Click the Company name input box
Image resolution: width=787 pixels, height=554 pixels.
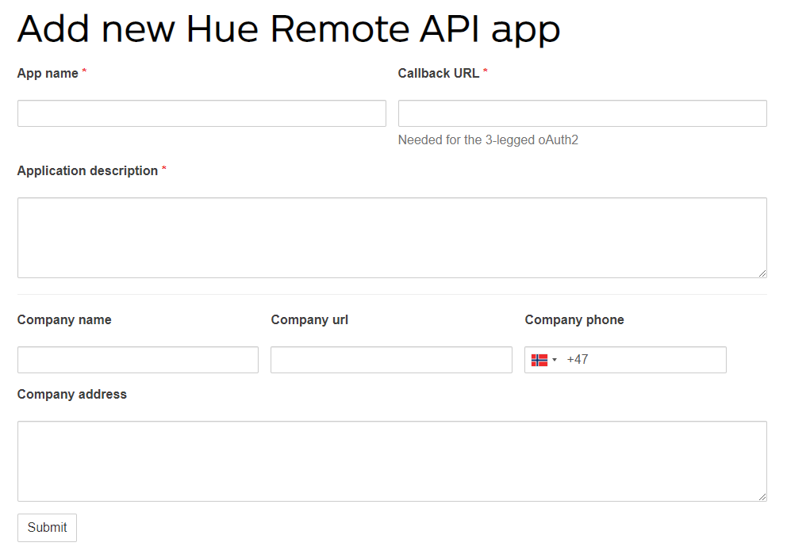pyautogui.click(x=138, y=360)
